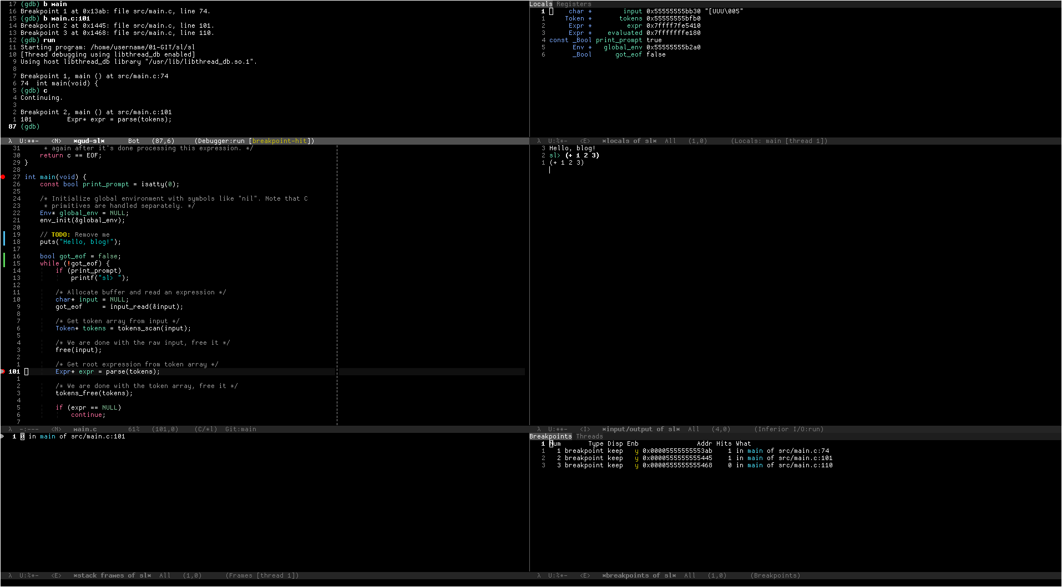This screenshot has width=1062, height=587.
Task: Click the lambda icon in the *gud-sl* mode line
Action: (11, 141)
